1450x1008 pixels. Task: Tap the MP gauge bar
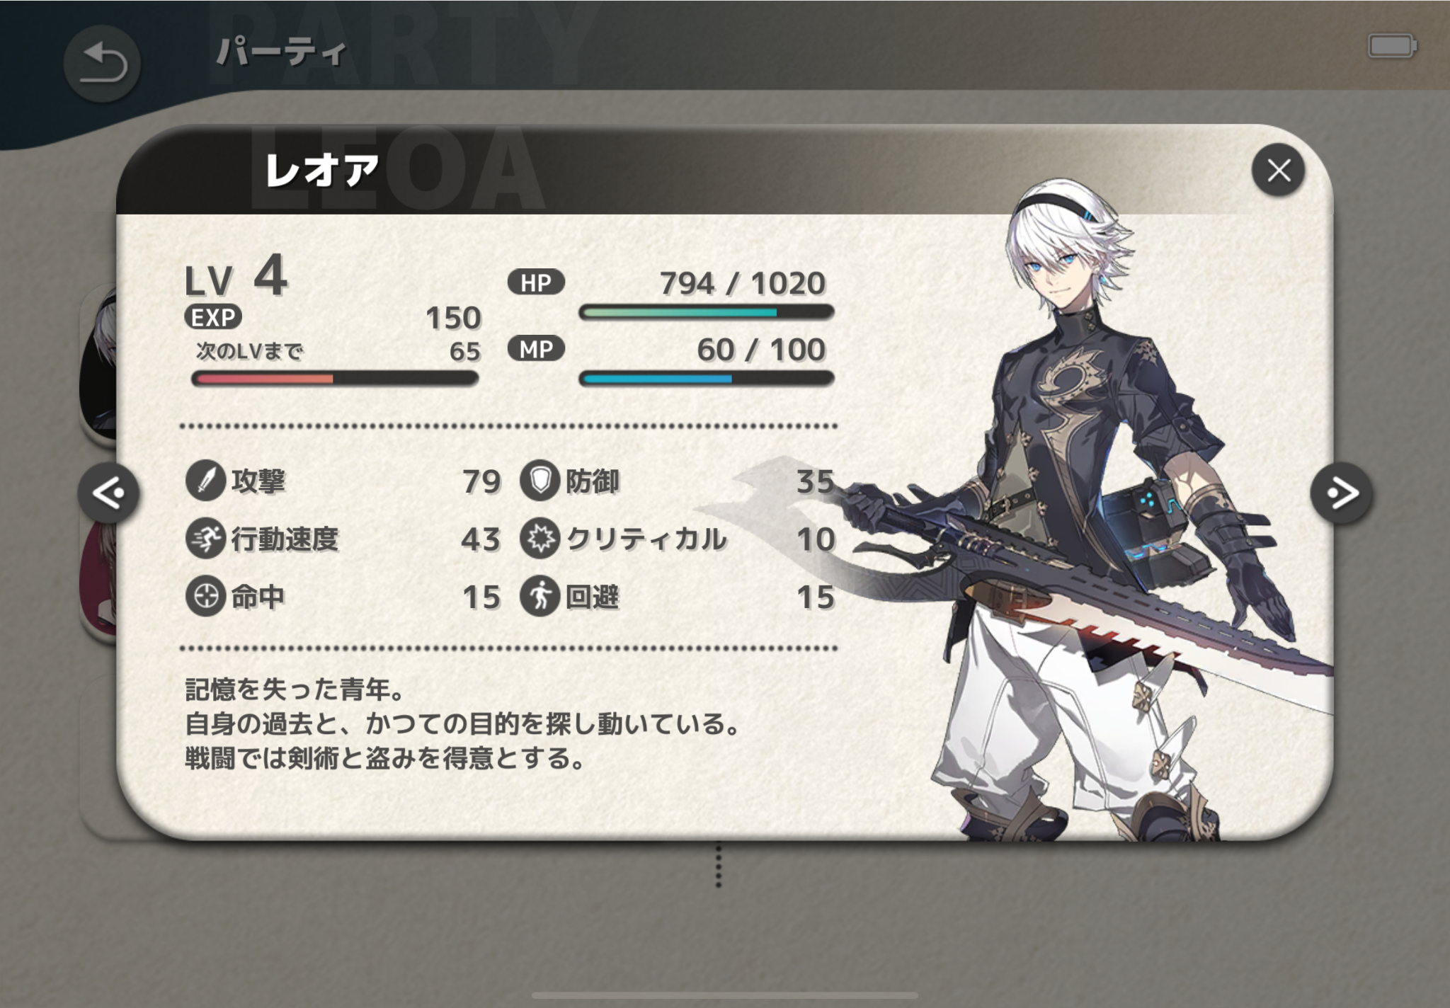tap(706, 379)
